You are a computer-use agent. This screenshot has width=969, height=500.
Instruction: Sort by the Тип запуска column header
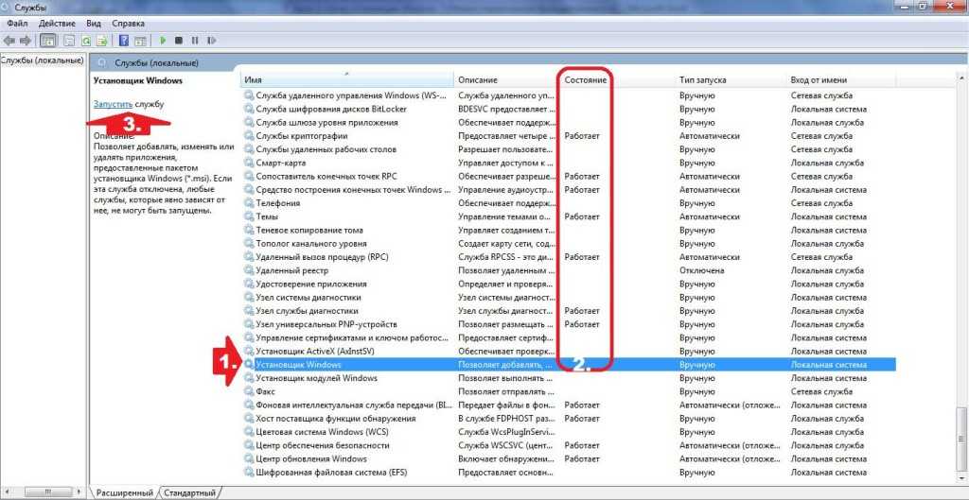click(x=731, y=80)
